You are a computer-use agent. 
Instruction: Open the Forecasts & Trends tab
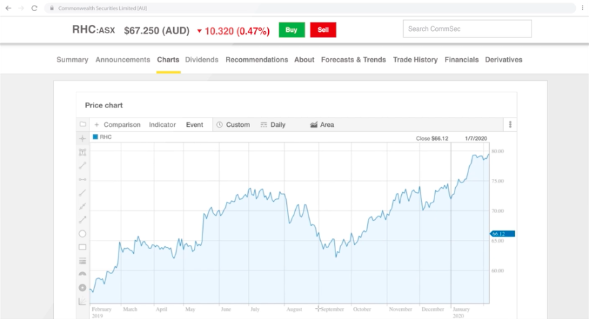pyautogui.click(x=353, y=60)
